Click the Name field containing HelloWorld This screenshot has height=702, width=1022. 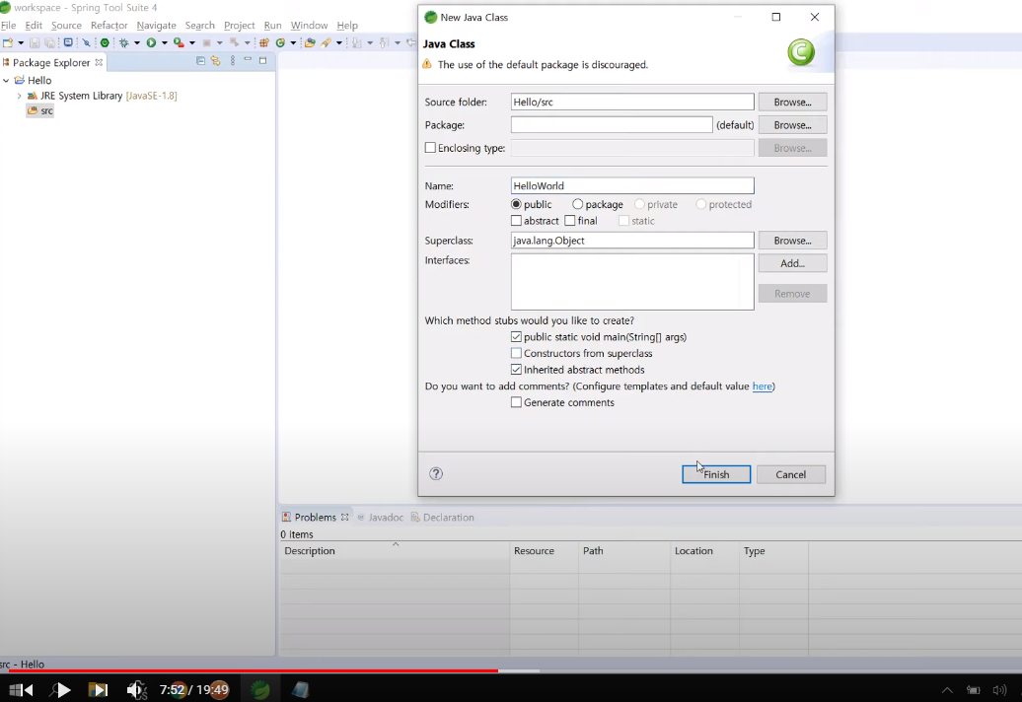click(x=632, y=185)
